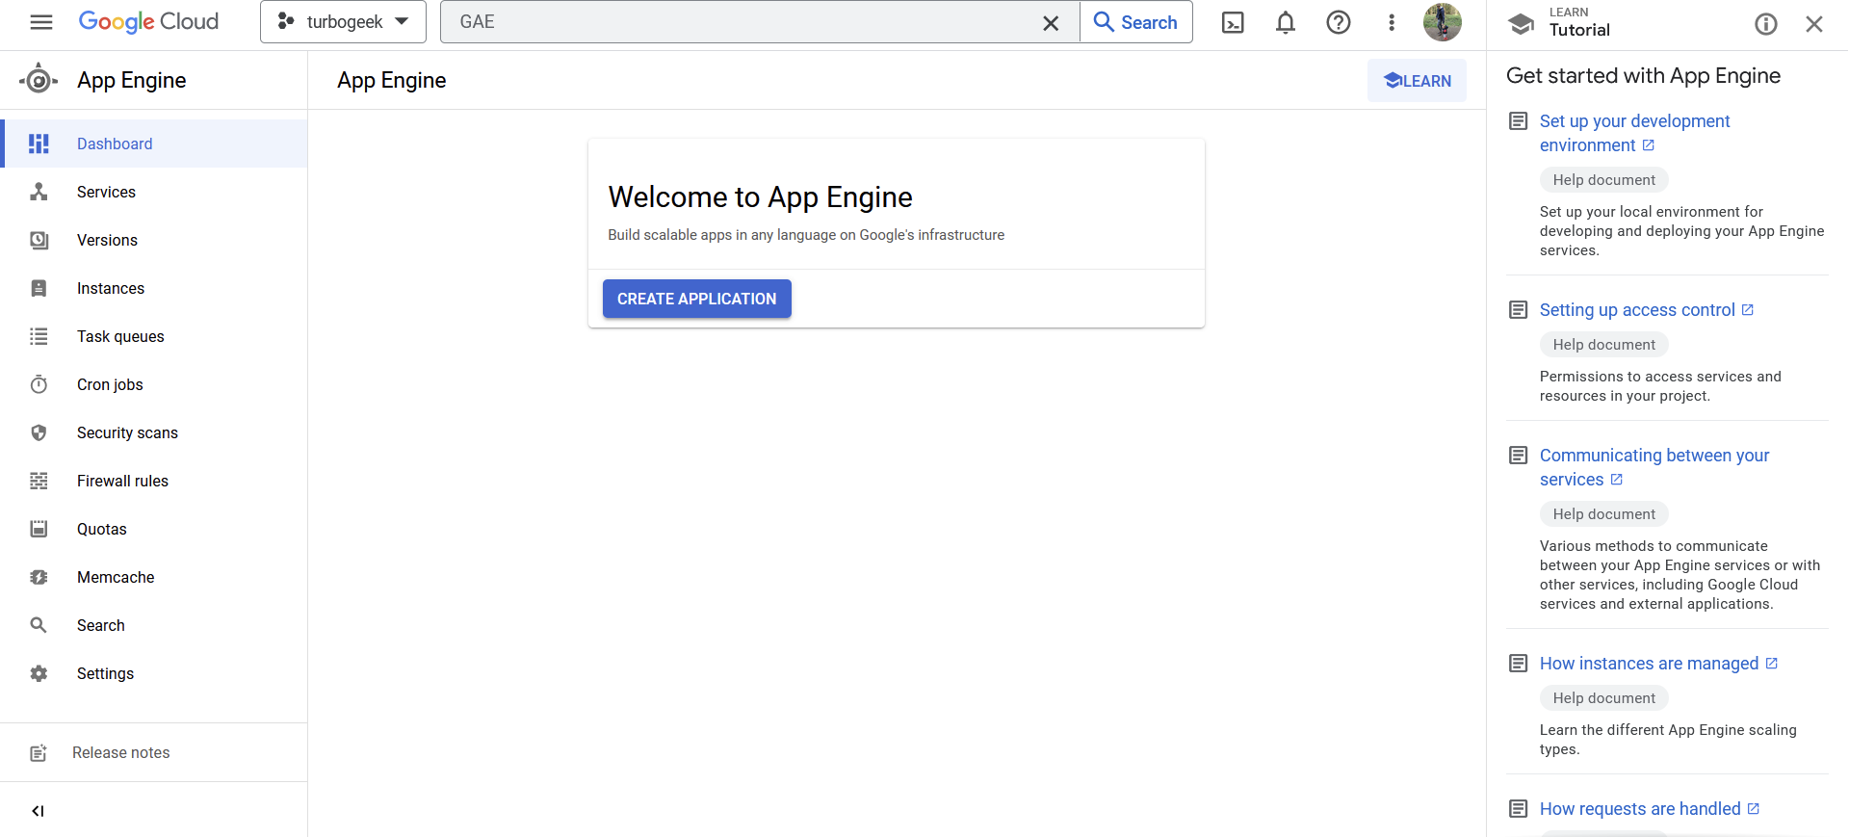Open App Engine Settings in sidebar
Viewport: 1849px width, 837px height.
154,673
